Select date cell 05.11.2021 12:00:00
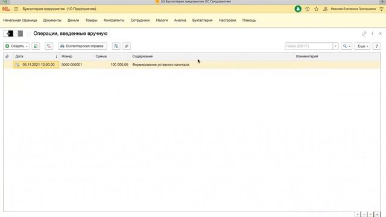The image size is (386, 217). point(36,64)
